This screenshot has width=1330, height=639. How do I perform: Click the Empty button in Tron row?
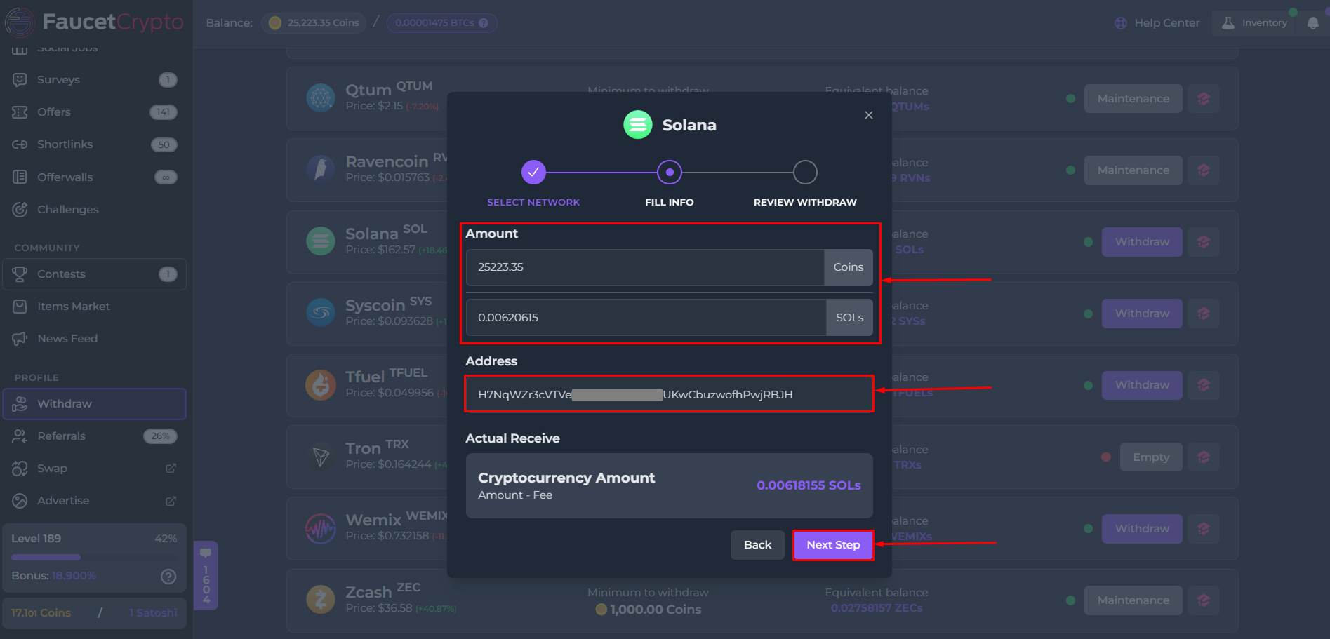(x=1151, y=457)
